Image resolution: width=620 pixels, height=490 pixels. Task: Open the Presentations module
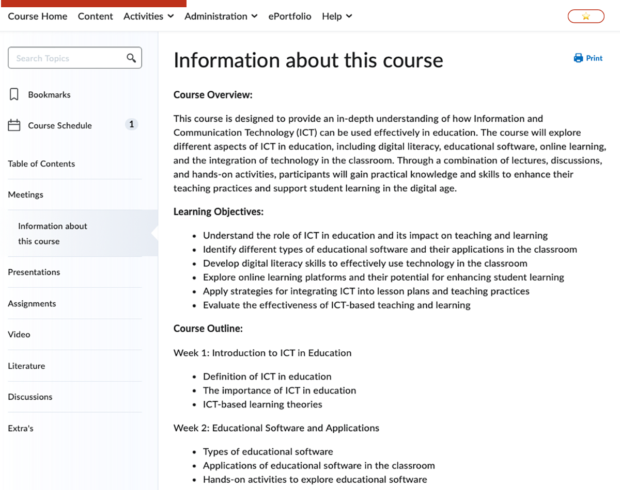(34, 272)
